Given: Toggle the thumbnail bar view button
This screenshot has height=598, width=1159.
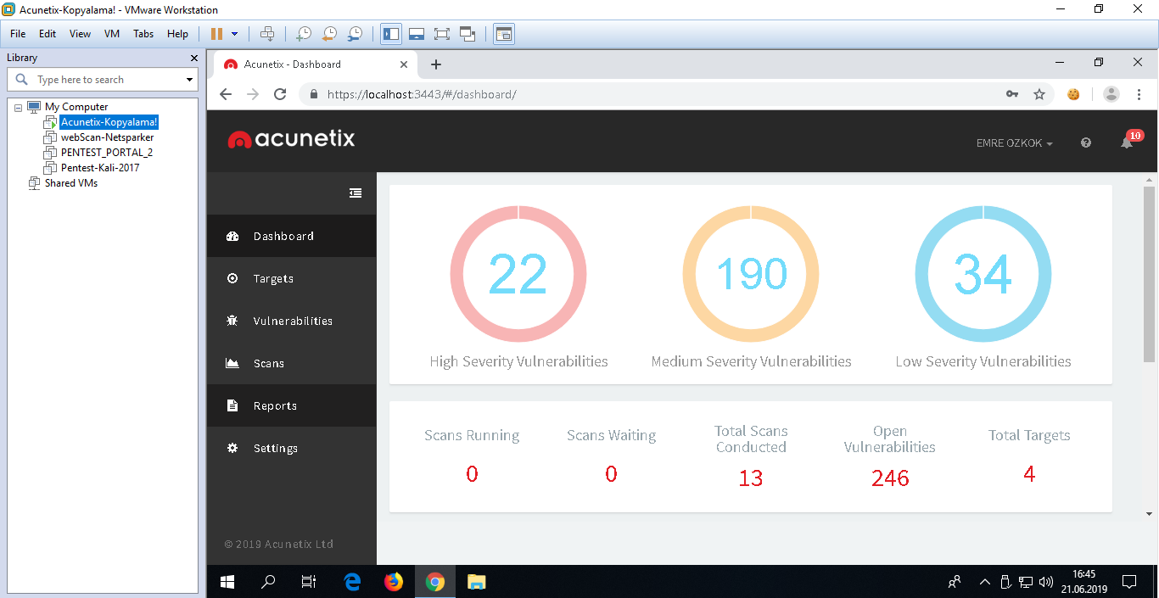Looking at the screenshot, I should tap(416, 34).
